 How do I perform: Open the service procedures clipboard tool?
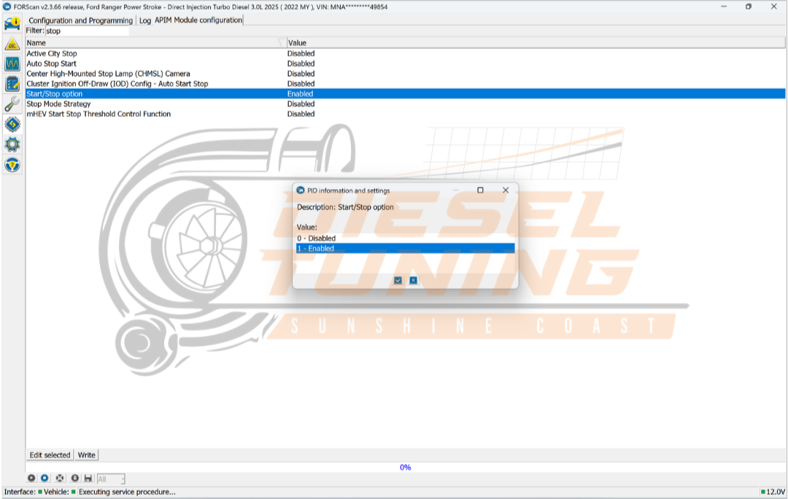(12, 84)
